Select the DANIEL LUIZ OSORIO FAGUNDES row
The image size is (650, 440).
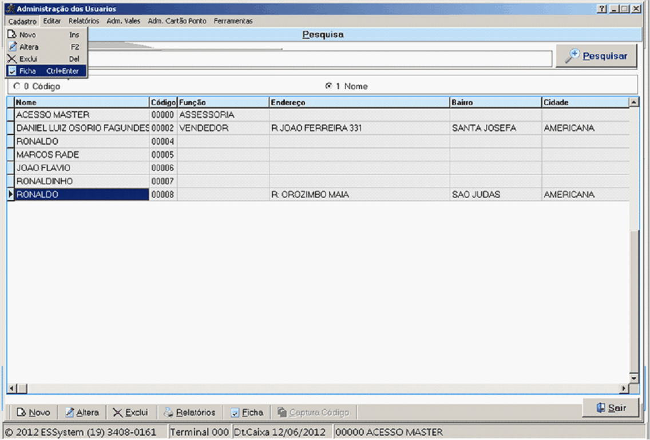(x=82, y=129)
